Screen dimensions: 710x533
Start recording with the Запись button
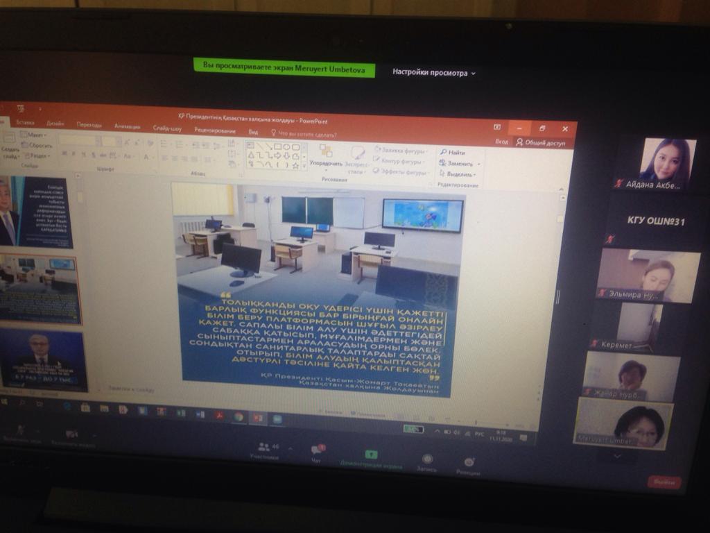pos(427,461)
